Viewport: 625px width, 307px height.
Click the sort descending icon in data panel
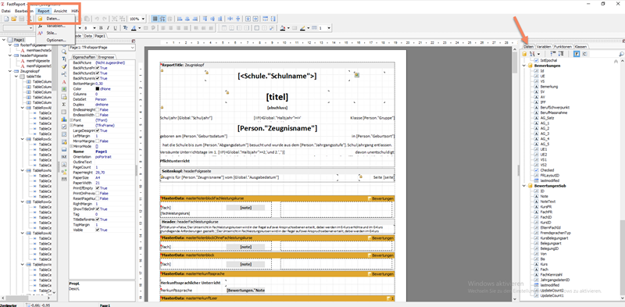(560, 53)
